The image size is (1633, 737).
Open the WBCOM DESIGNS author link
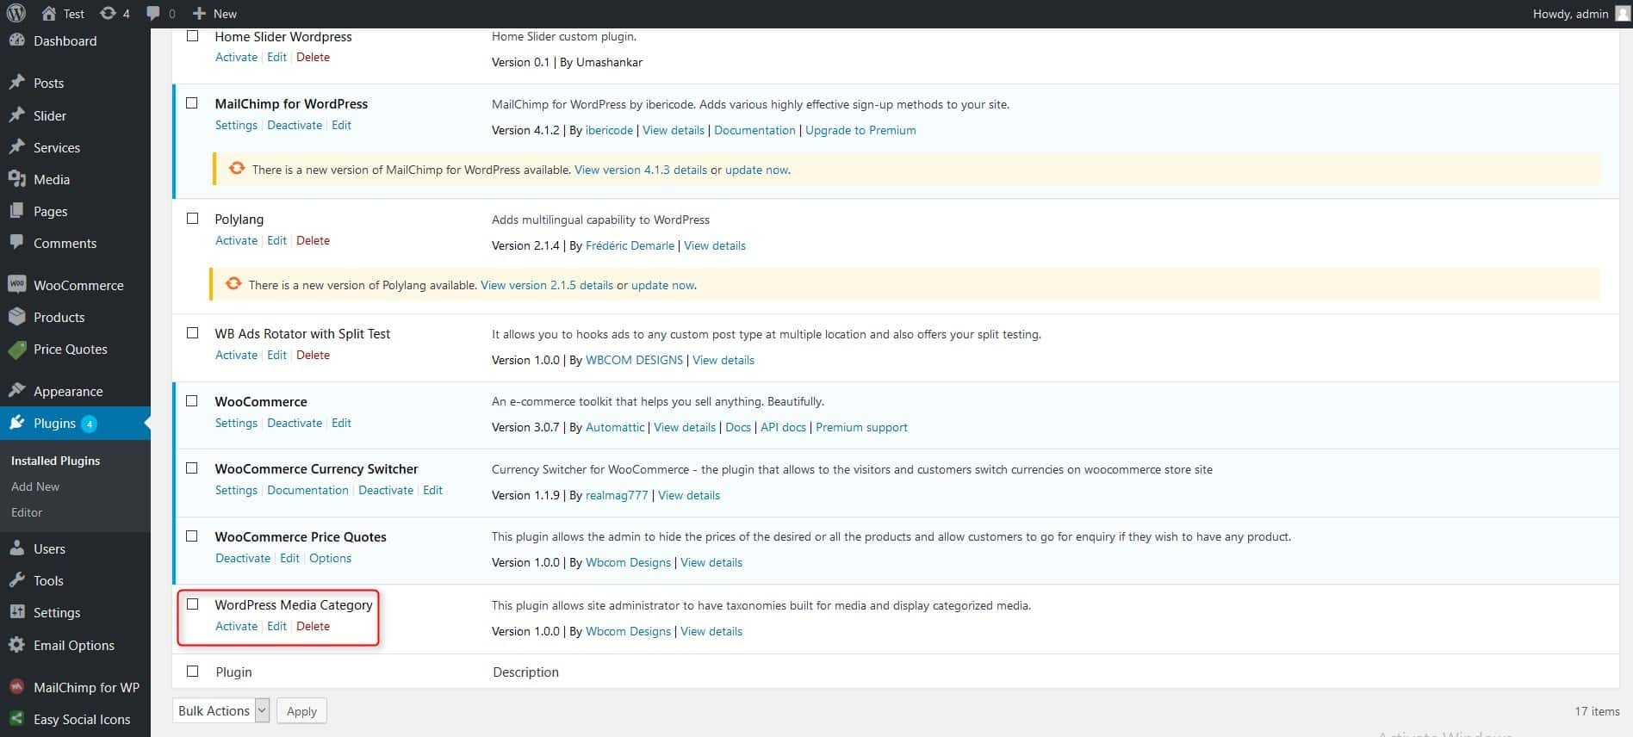point(634,360)
